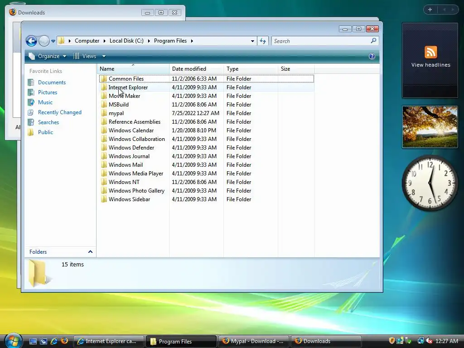Click the 12:27 AM taskbar clock
464x348 pixels.
click(447, 341)
